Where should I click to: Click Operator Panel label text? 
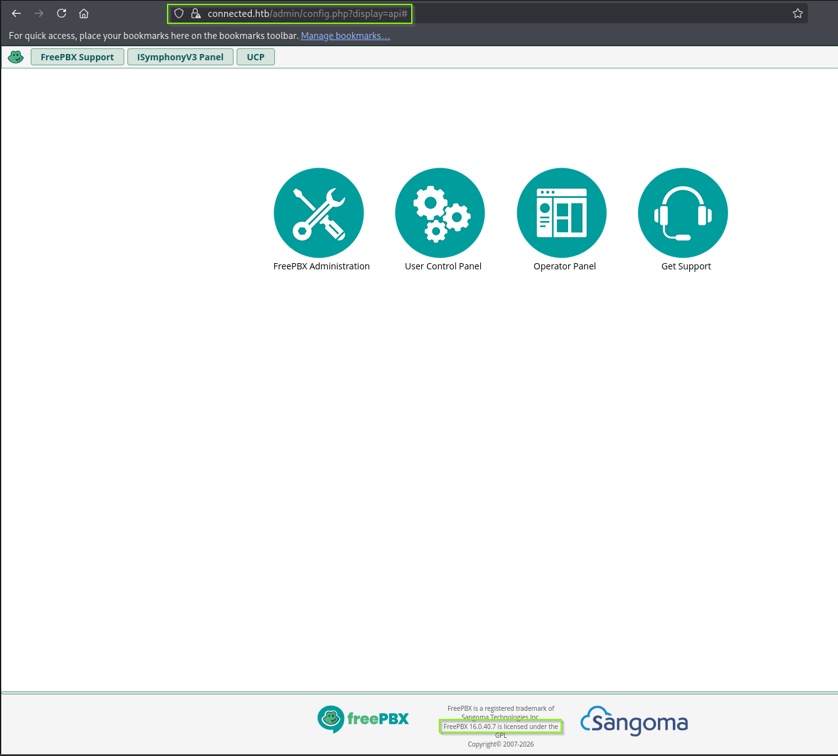coord(564,266)
